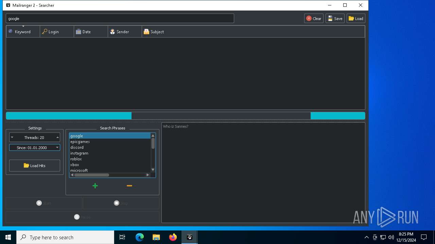
Task: Sort by Date column header
Action: [91, 32]
